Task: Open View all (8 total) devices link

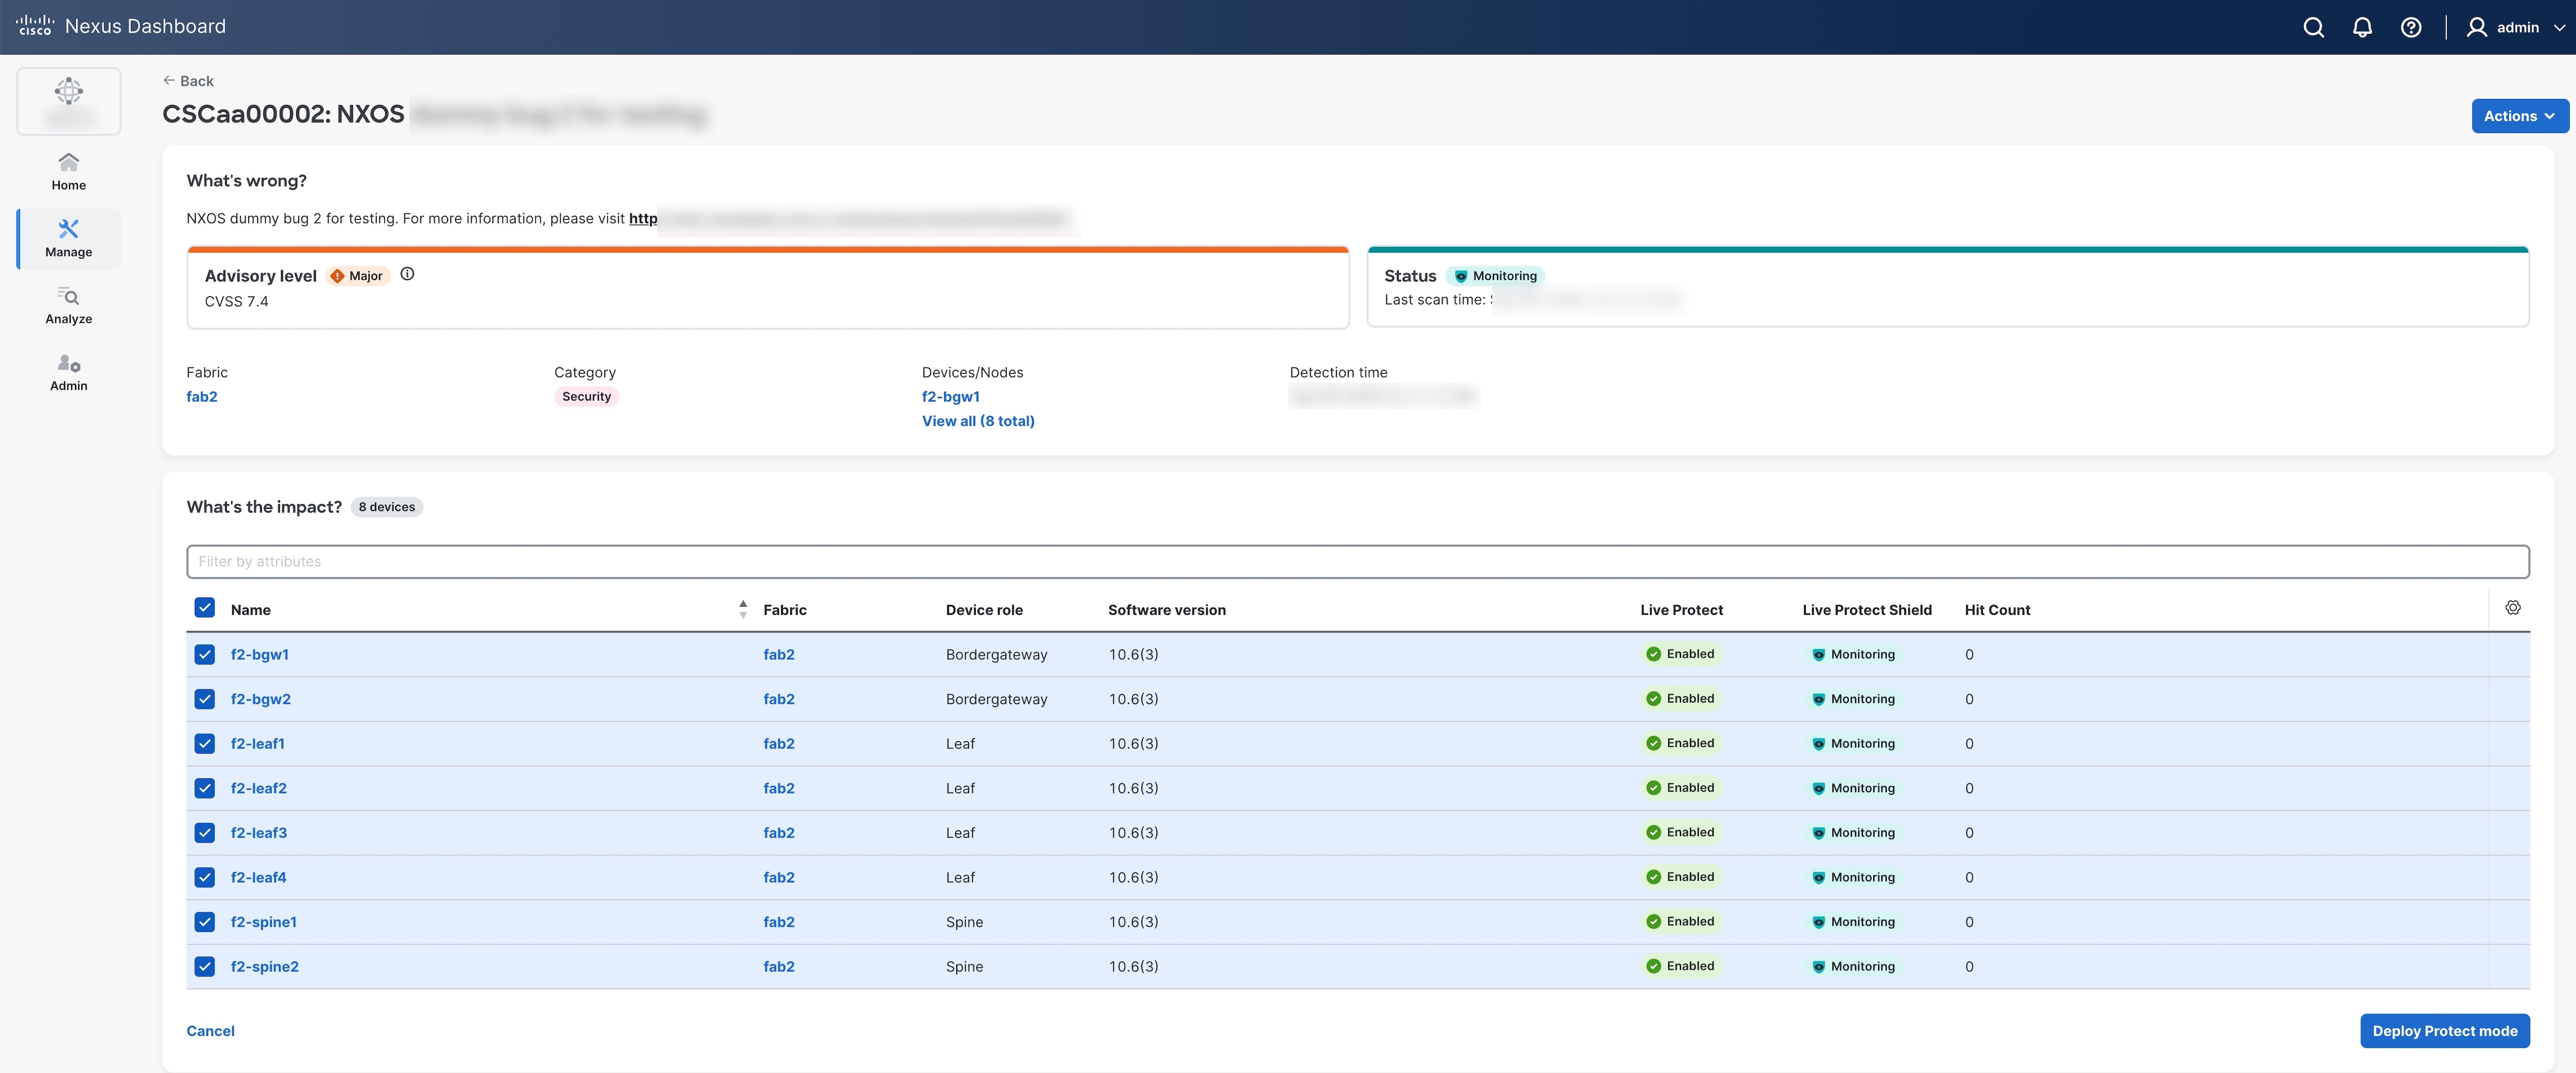Action: pos(978,421)
